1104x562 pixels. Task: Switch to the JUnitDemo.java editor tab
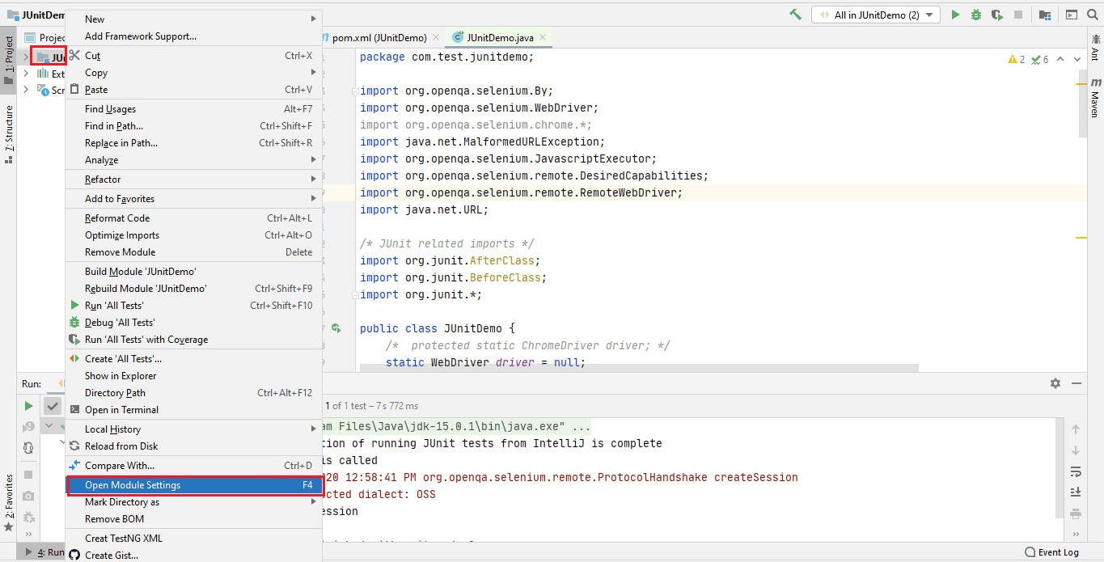(x=500, y=37)
